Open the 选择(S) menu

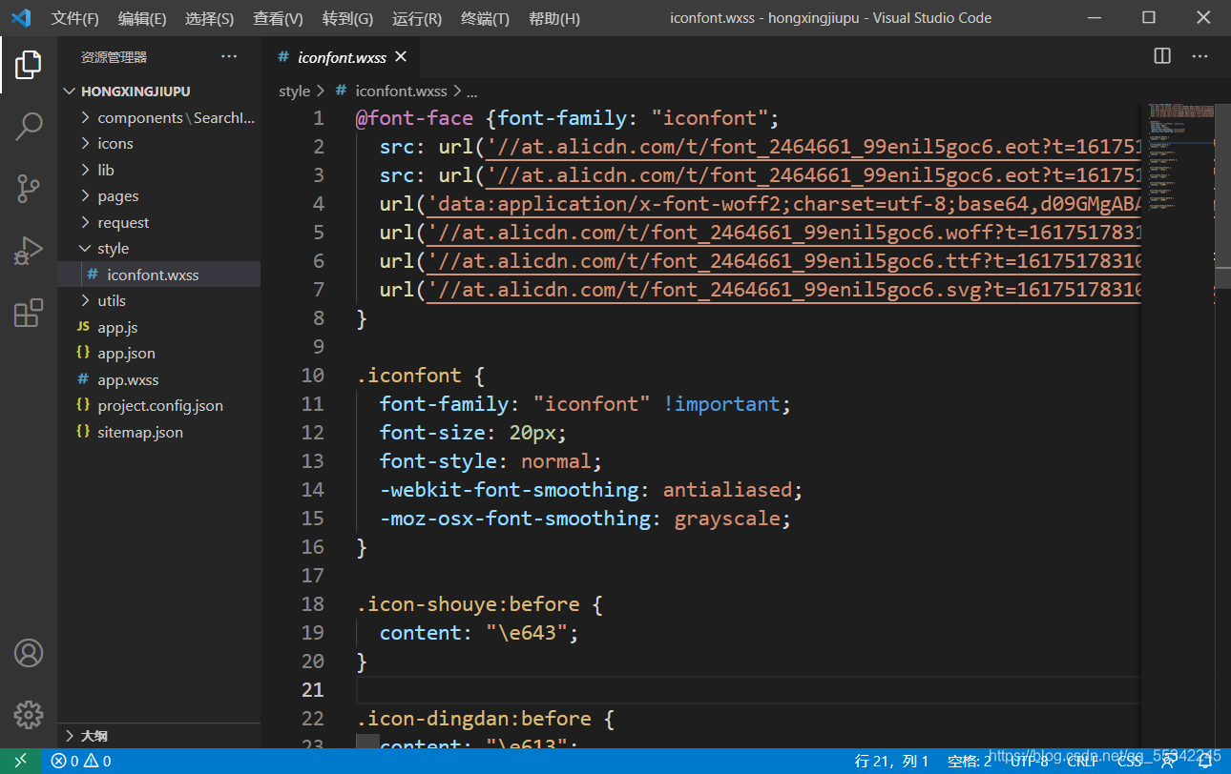[209, 18]
